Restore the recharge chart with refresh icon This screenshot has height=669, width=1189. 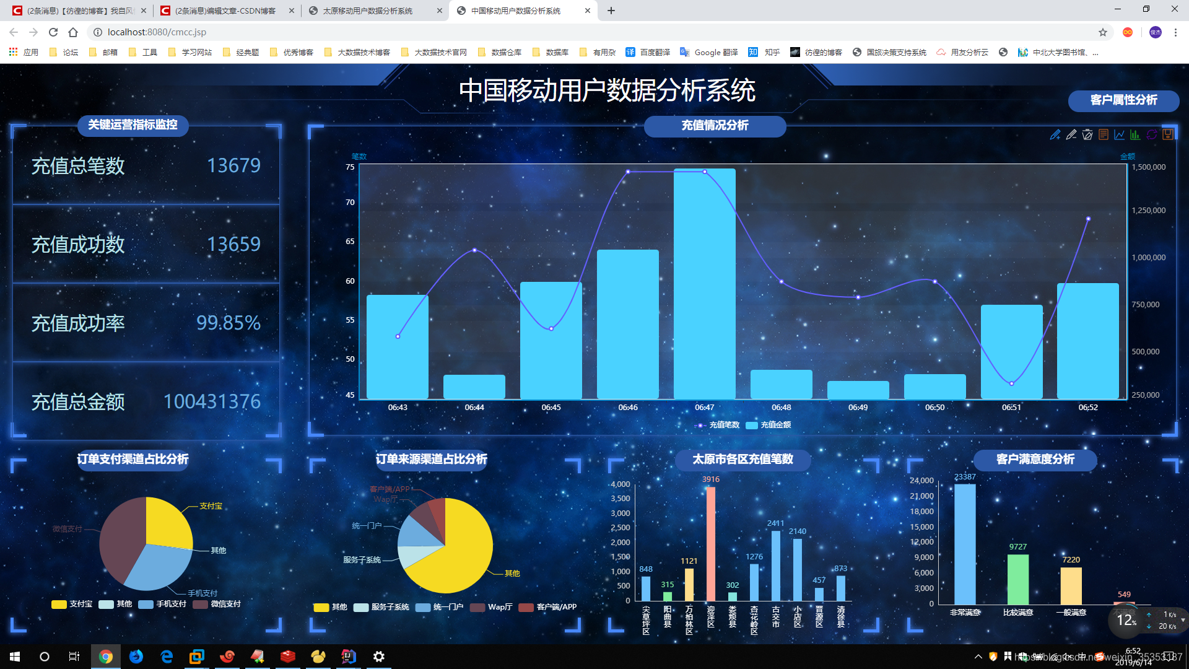(1152, 134)
